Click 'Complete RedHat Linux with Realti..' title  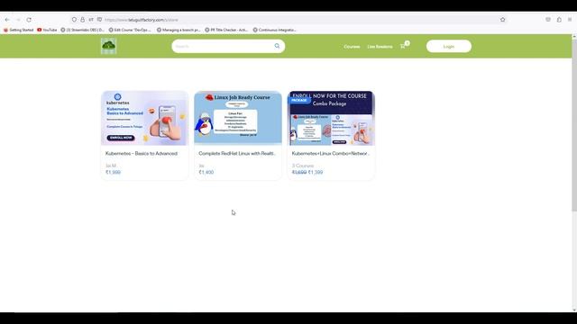[x=237, y=153]
